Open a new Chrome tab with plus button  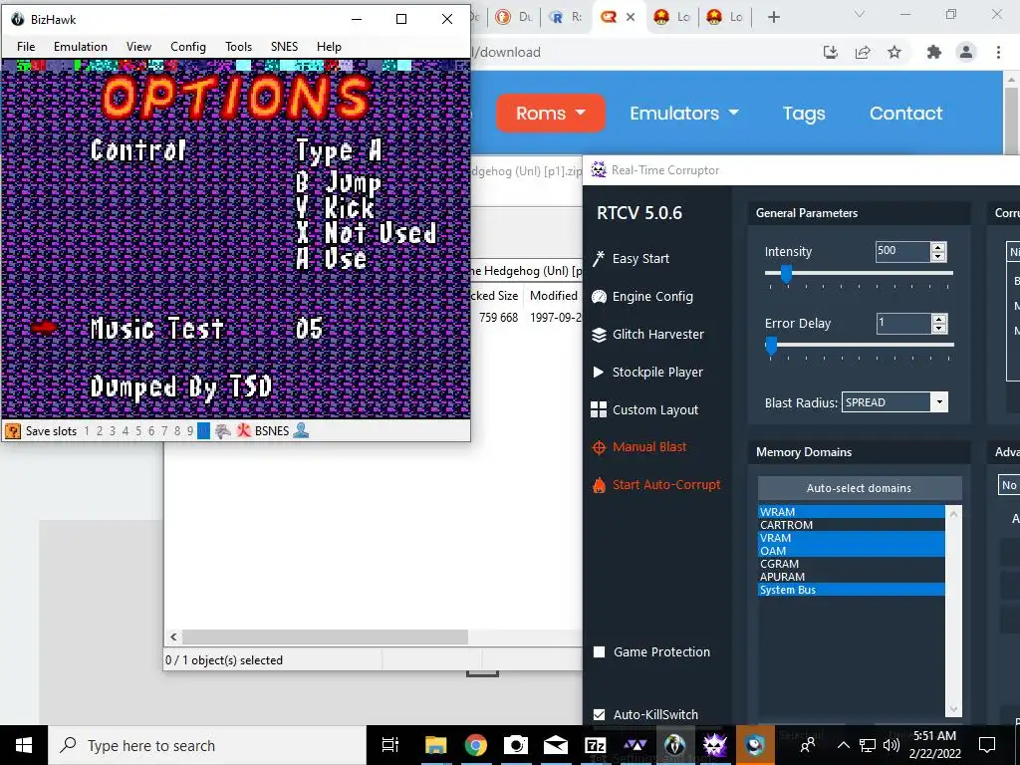[x=773, y=17]
